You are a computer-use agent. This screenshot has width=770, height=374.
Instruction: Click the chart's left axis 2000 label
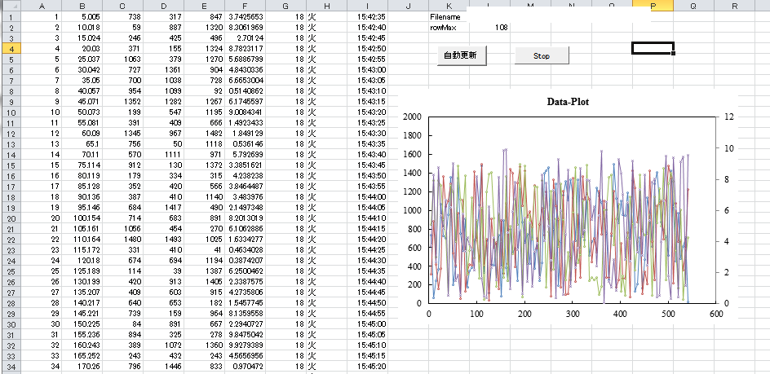point(413,117)
